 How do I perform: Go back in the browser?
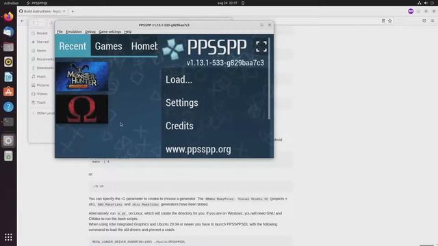[x=23, y=21]
